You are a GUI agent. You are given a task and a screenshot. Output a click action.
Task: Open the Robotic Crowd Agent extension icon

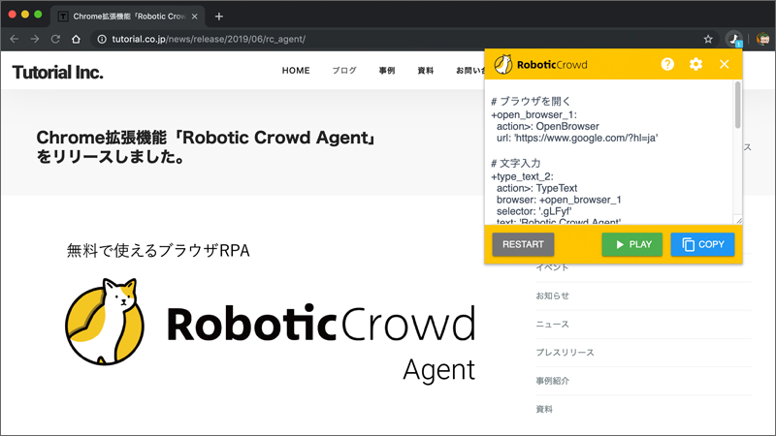[734, 39]
